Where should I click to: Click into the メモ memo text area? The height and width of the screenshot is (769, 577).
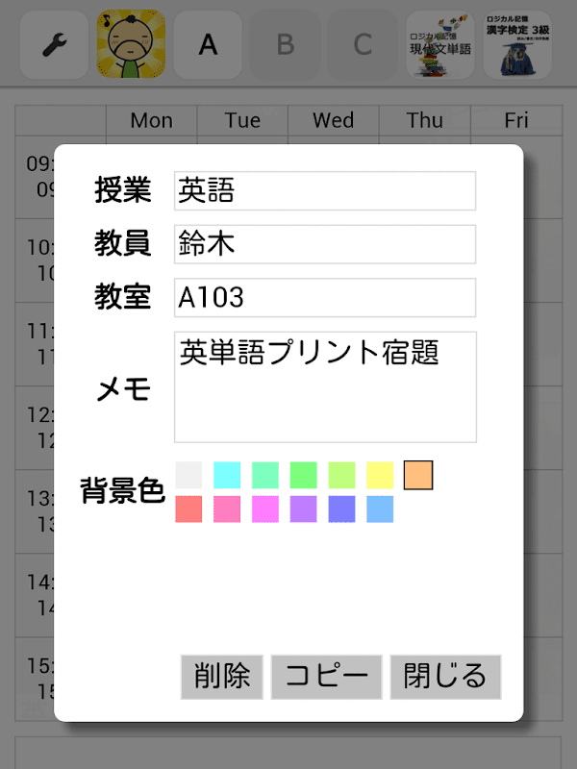[x=325, y=387]
